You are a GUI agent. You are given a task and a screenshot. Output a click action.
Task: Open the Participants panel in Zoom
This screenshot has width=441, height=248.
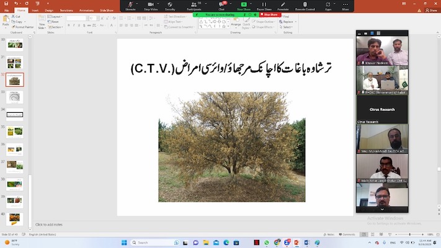pyautogui.click(x=194, y=5)
